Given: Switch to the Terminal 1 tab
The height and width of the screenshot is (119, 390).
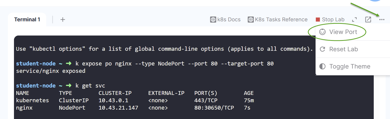Looking at the screenshot, I should [27, 20].
